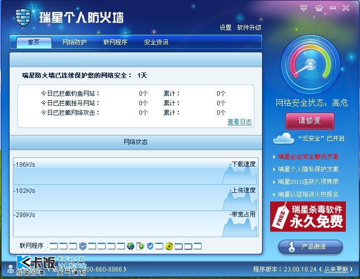Click the window icon immediately left of the globe
The width and height of the screenshot is (360, 279).
click(121, 246)
